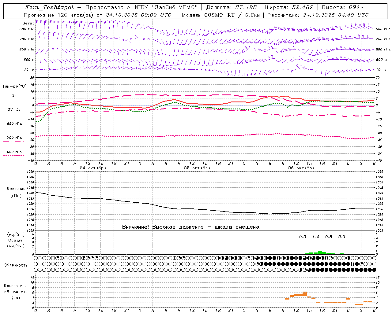This screenshot has height=313, width=392.
Task: Click the 'Внимание! Высокое давление' warning text
Action: (x=163, y=227)
